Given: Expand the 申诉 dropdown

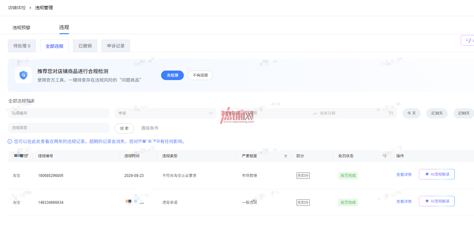Looking at the screenshot, I should coord(165,113).
